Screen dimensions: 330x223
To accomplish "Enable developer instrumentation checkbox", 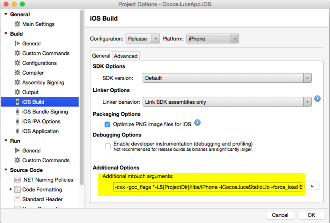I will (108, 146).
